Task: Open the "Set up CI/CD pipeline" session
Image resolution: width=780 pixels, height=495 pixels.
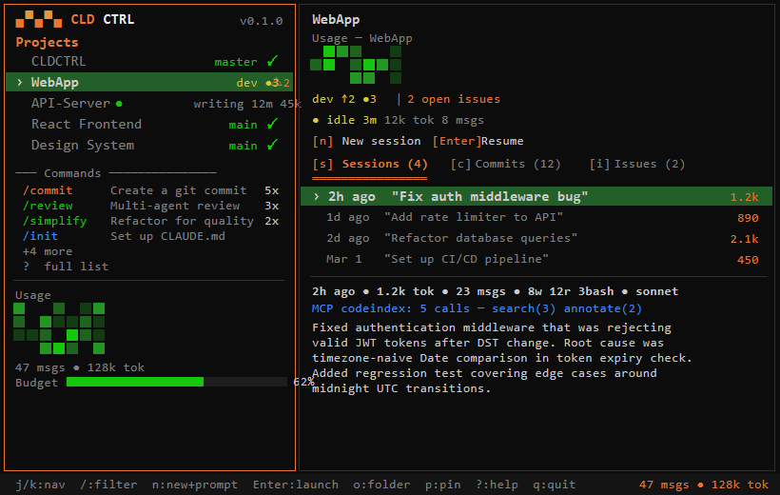Action: click(x=536, y=259)
